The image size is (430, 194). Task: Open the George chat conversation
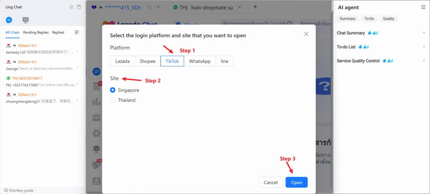42,65
